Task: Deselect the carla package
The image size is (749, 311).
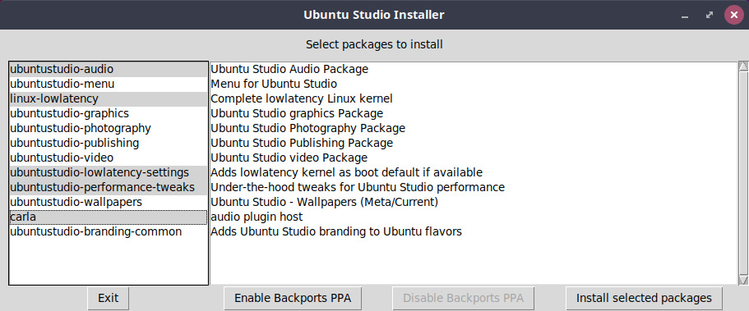Action: 109,217
